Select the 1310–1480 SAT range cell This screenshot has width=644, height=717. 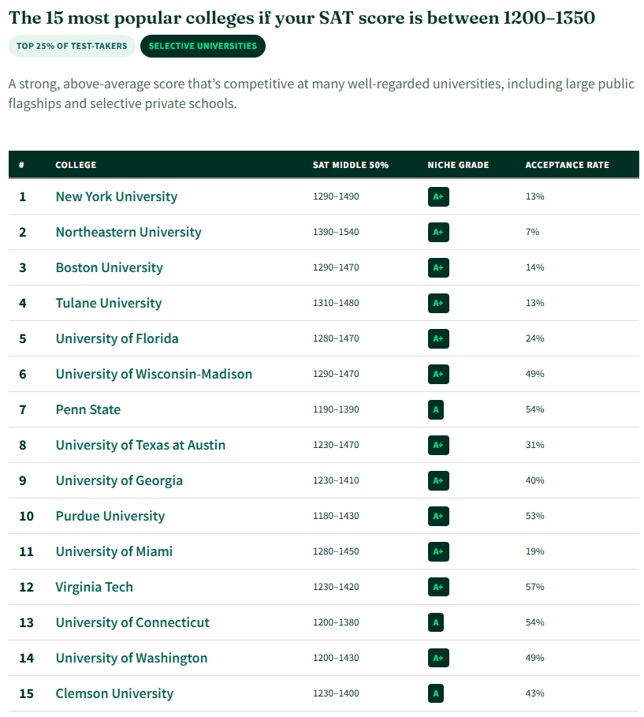coord(336,303)
